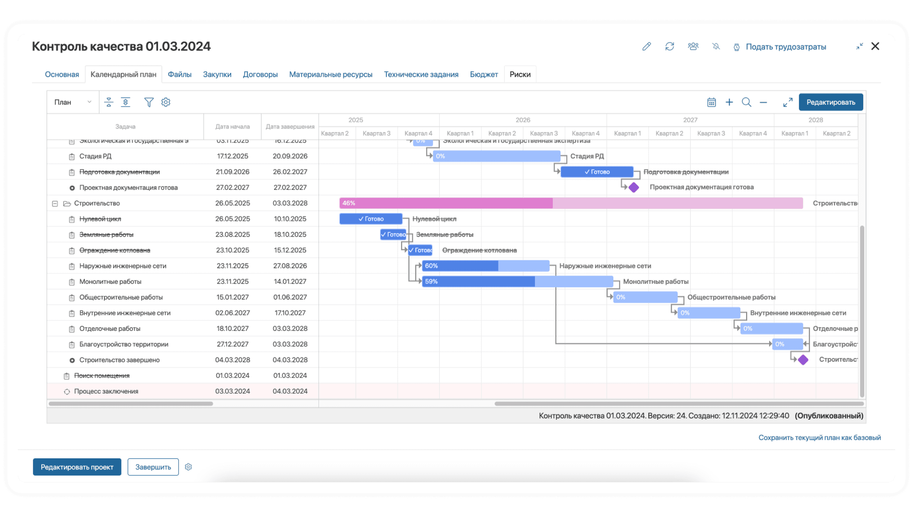913x517 pixels.
Task: Open settings gear next to Завершить
Action: pos(188,467)
